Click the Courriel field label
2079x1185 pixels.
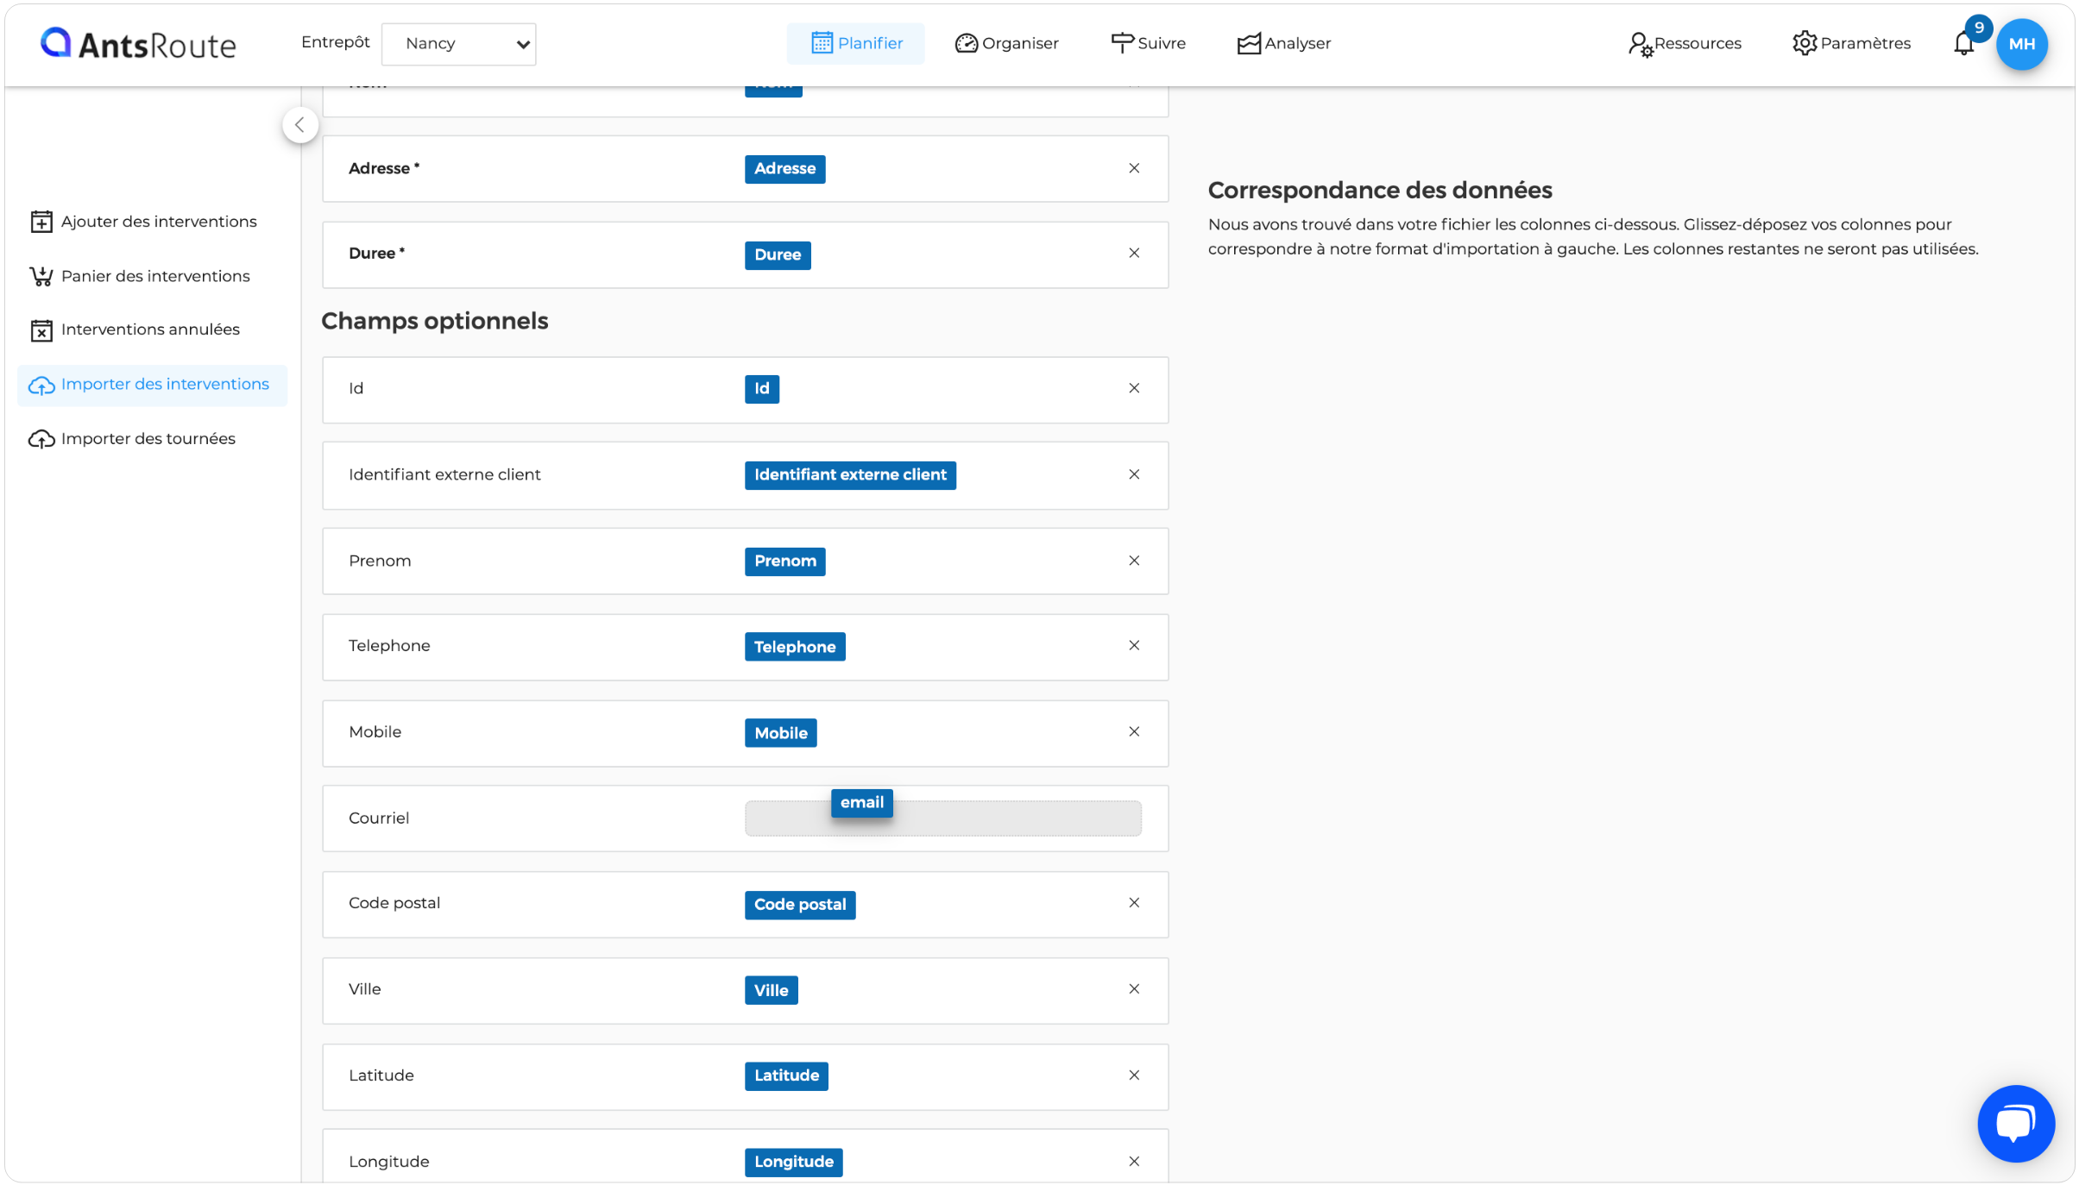pos(379,818)
